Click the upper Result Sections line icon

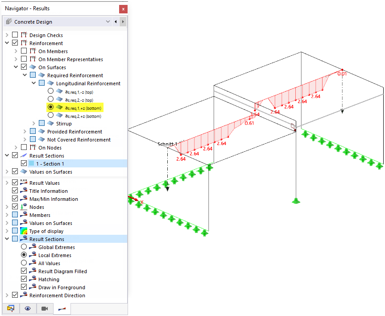(x=24, y=155)
